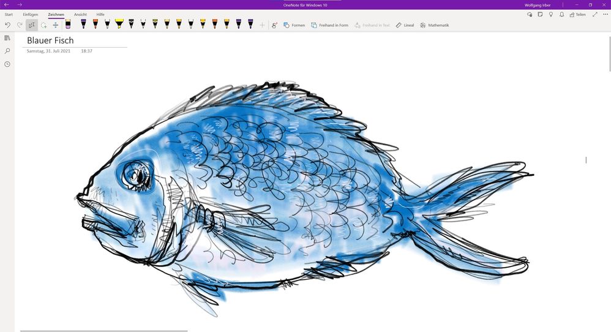Click the Blauer Fisch page title
The image size is (611, 332).
(50, 40)
